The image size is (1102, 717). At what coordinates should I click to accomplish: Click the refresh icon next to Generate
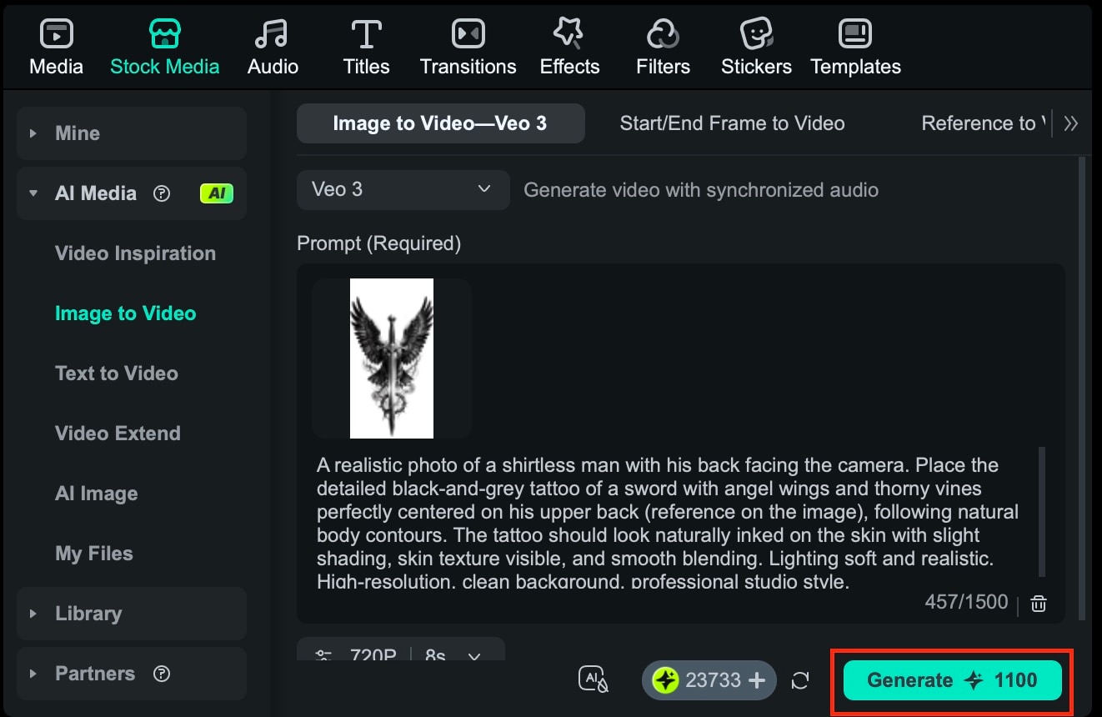pos(800,680)
